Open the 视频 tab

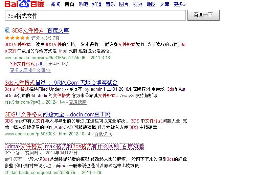(x=138, y=4)
